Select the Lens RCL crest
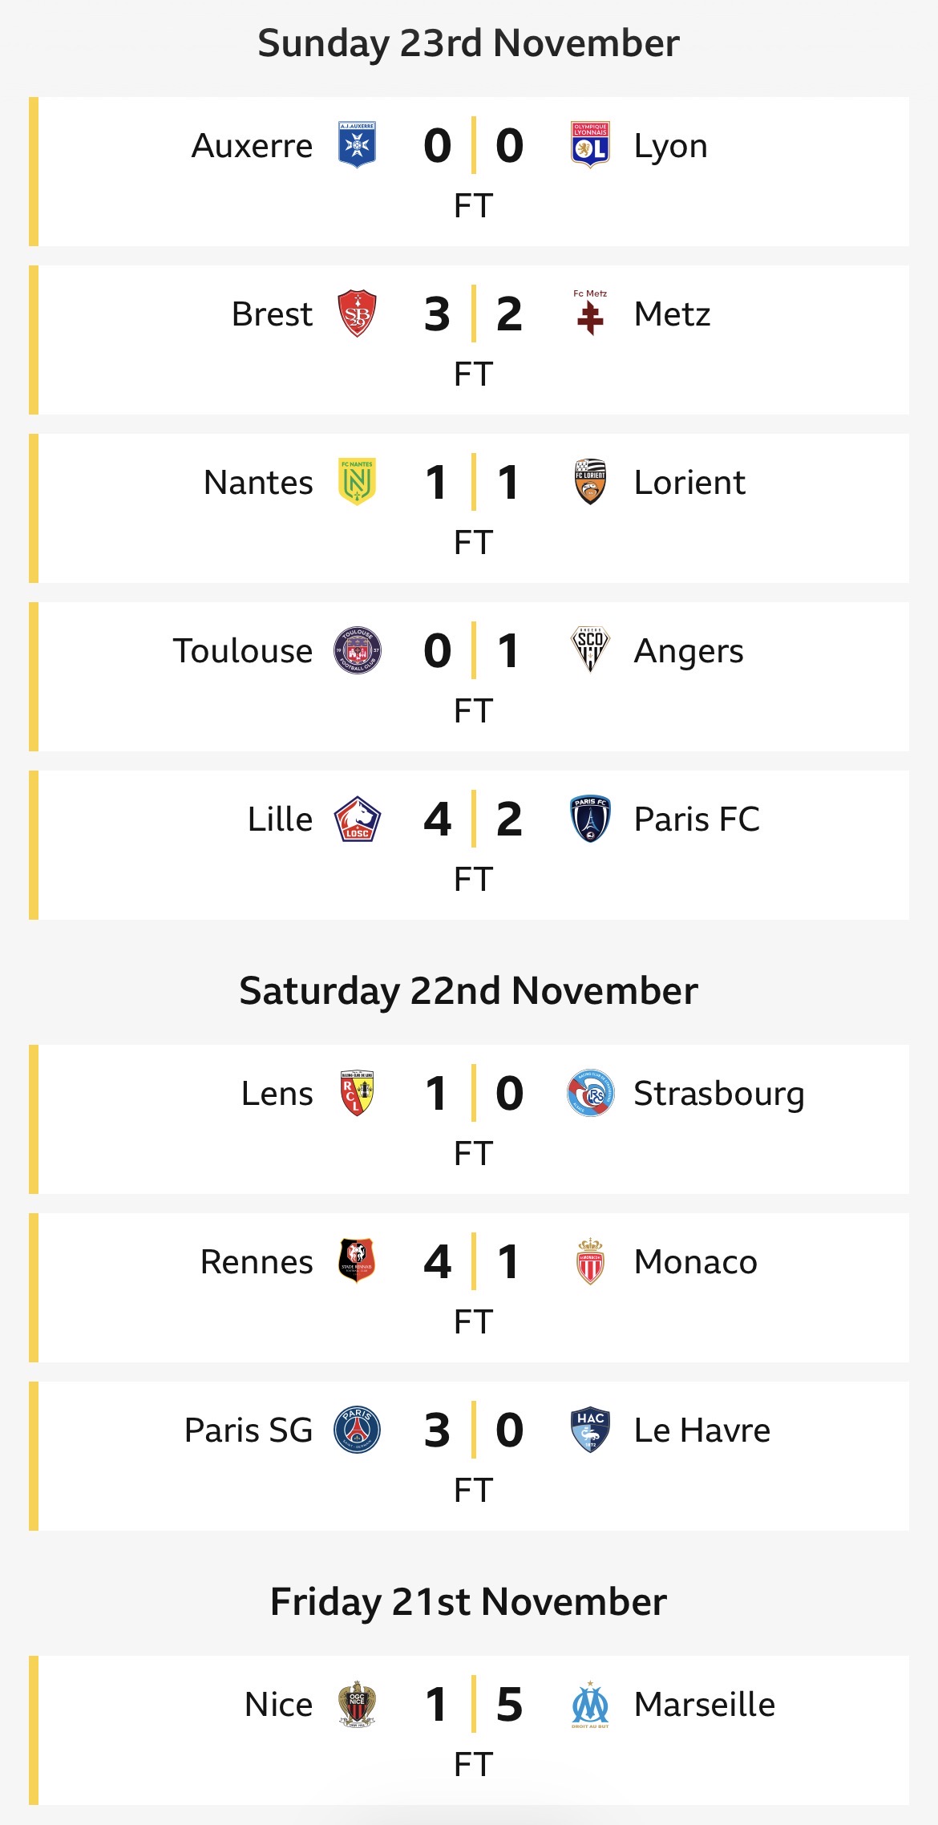The width and height of the screenshot is (938, 1825). (357, 1093)
